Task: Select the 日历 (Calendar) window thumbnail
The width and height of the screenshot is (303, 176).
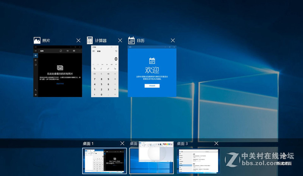Action: pyautogui.click(x=152, y=71)
